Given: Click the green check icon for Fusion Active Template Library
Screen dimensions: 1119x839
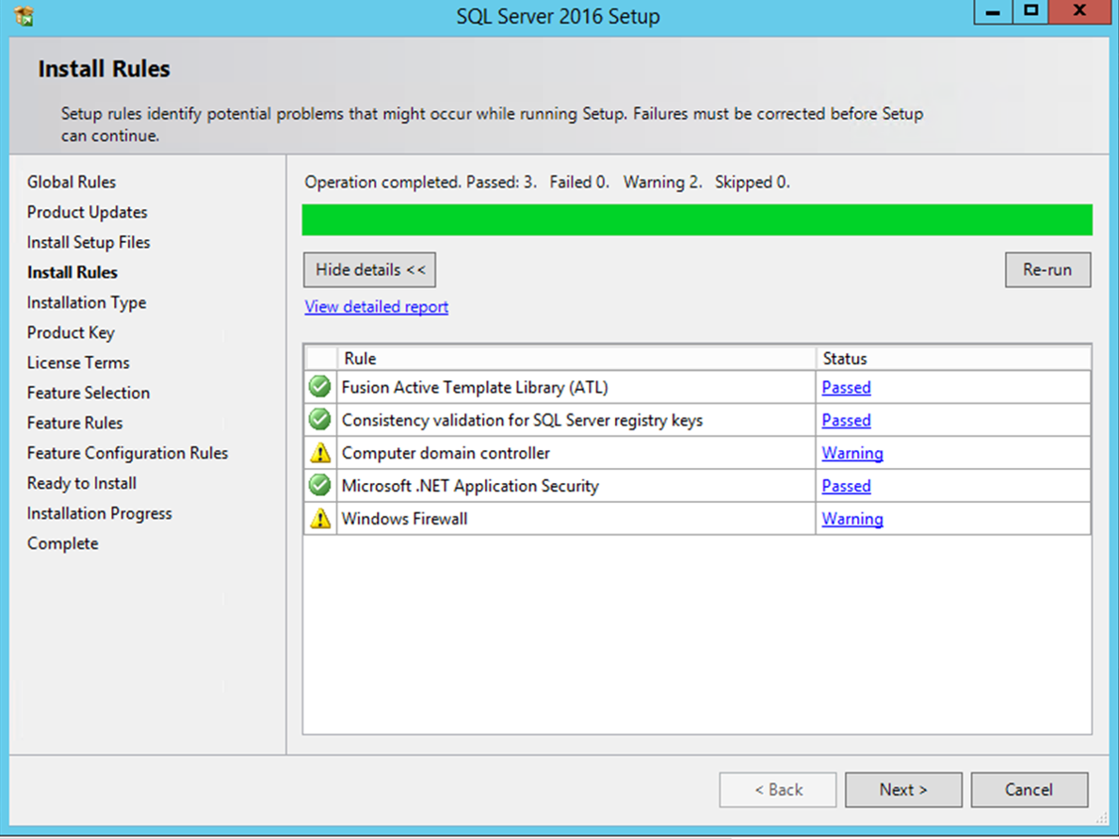Looking at the screenshot, I should (x=319, y=387).
